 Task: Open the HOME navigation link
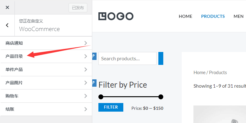[x=185, y=16]
